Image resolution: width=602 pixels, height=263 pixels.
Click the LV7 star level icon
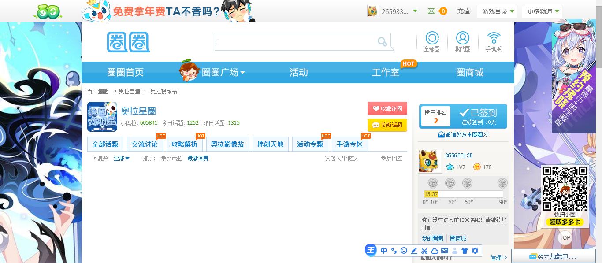[x=450, y=167]
